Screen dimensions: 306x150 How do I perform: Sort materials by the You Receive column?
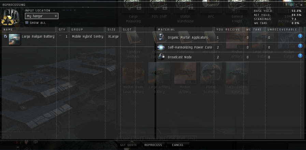tap(228, 30)
